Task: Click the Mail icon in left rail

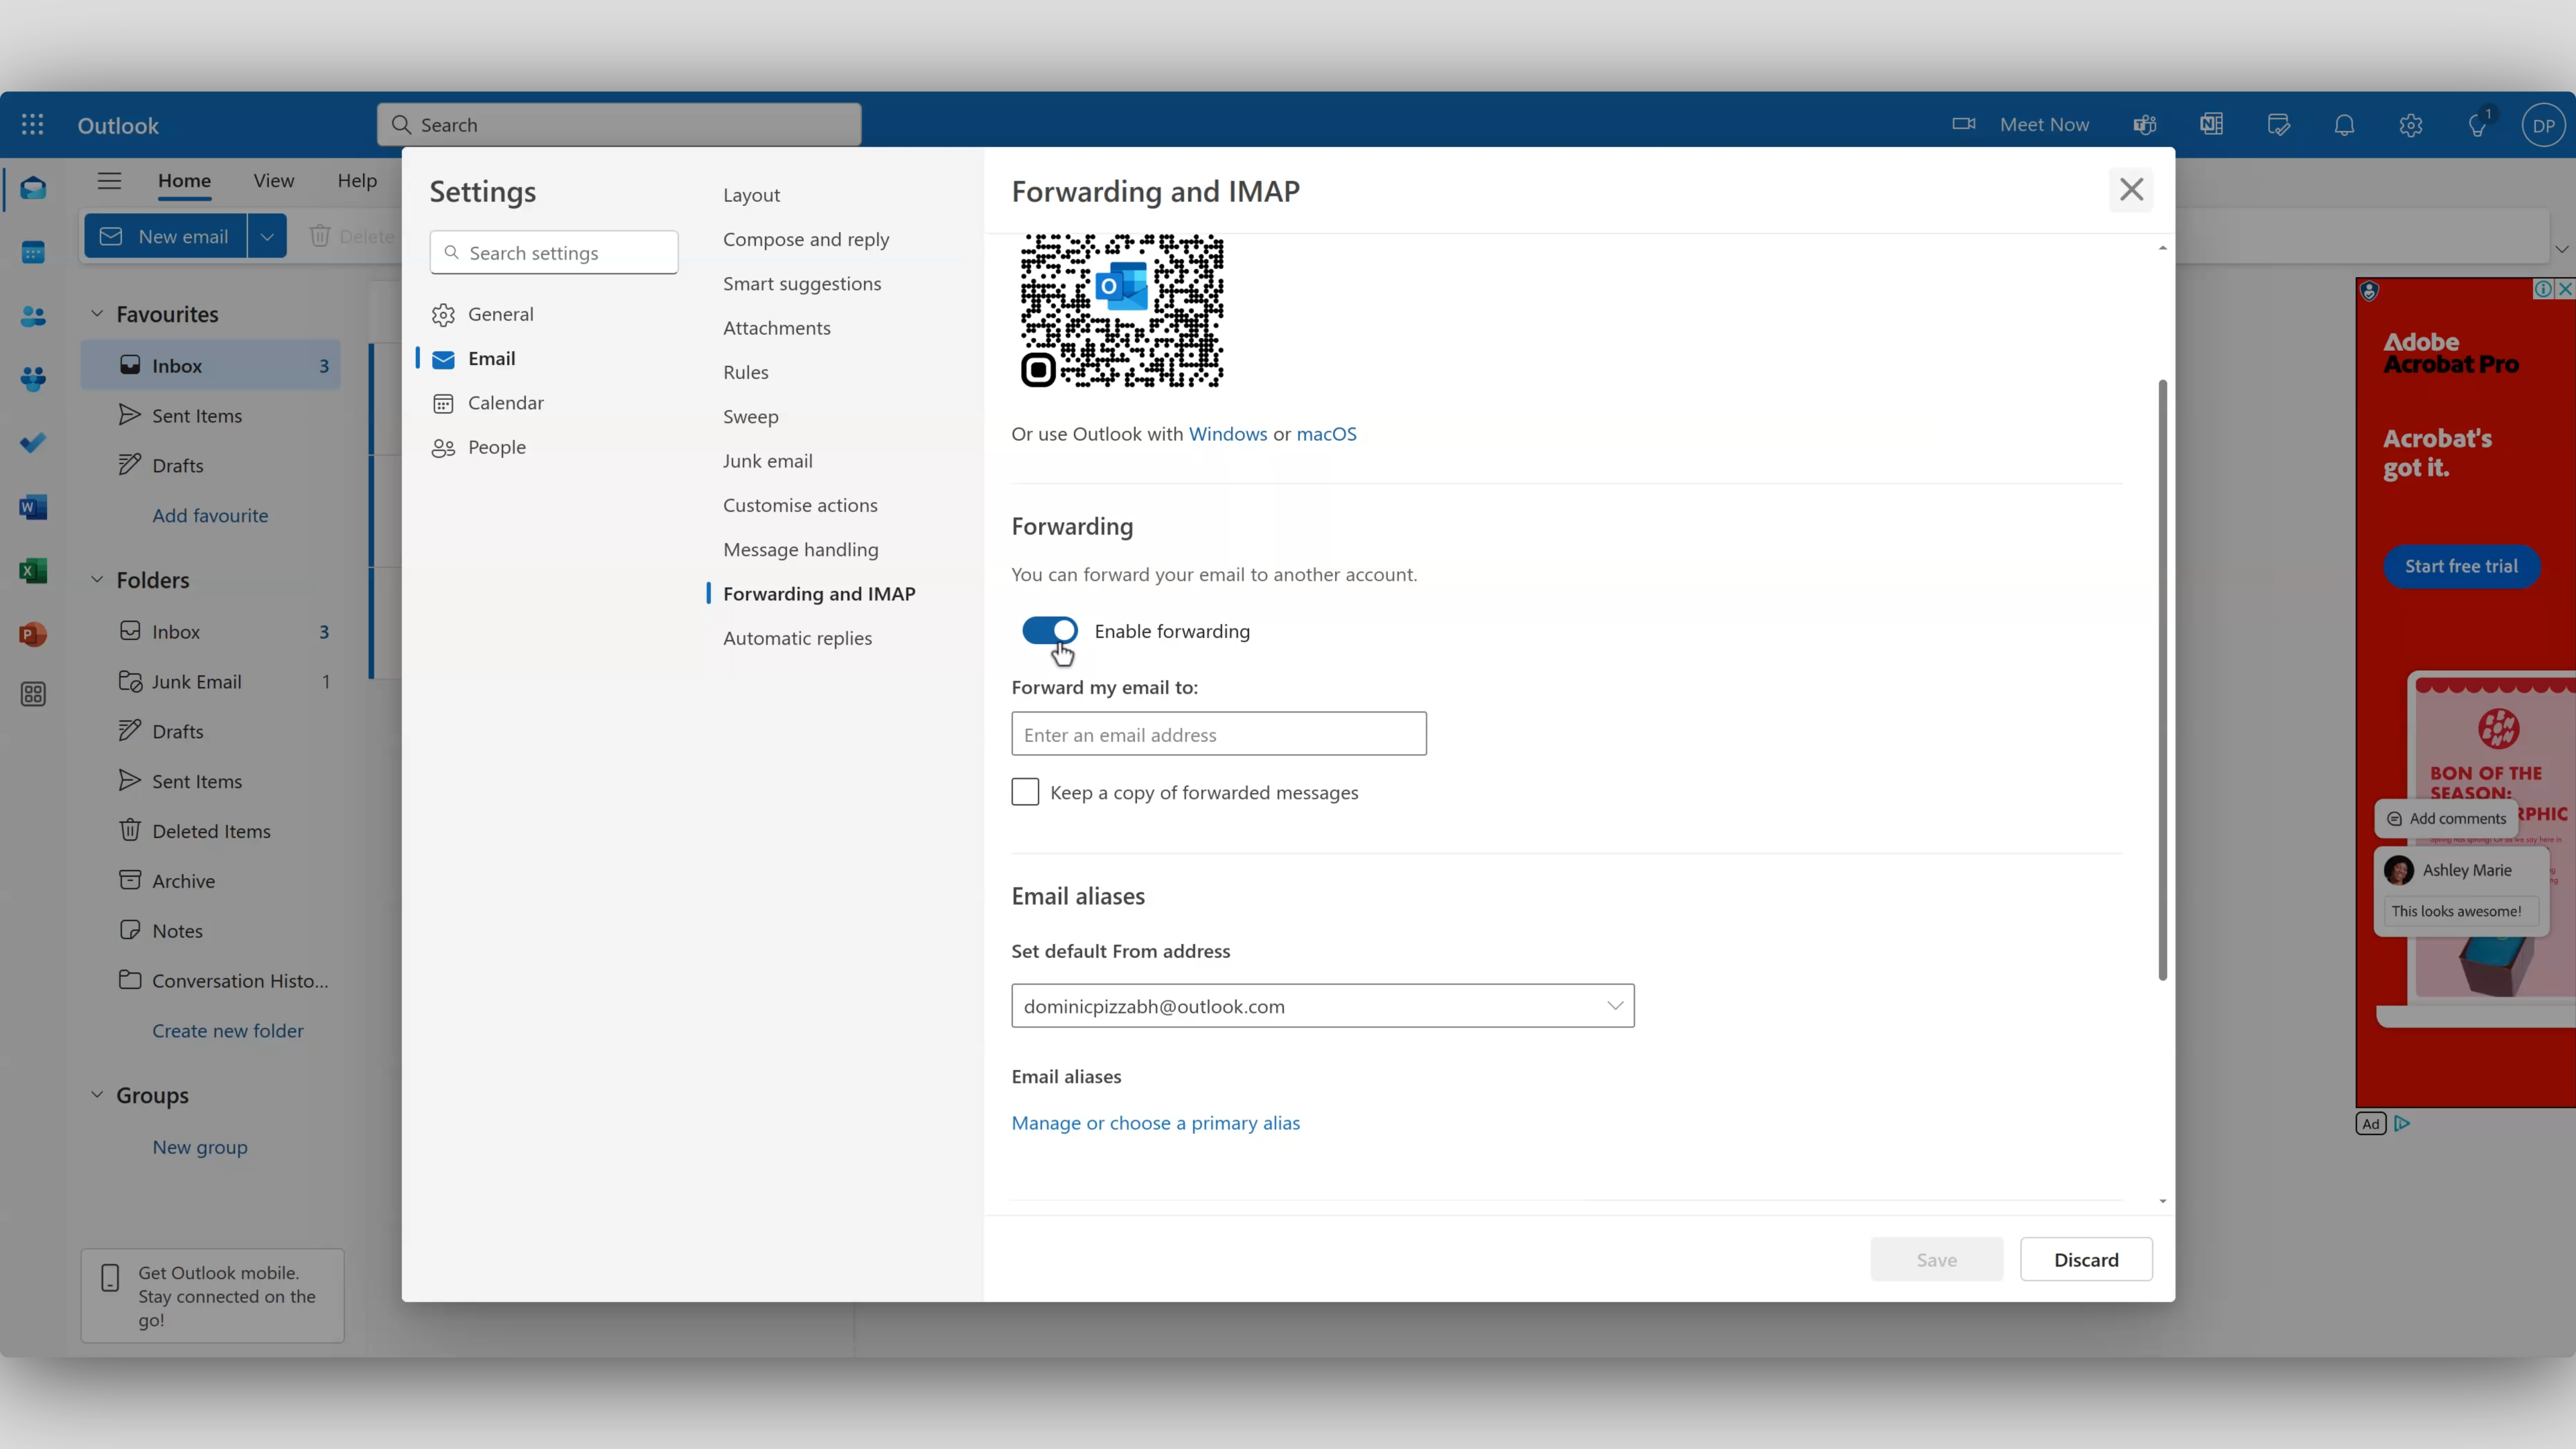Action: [33, 188]
